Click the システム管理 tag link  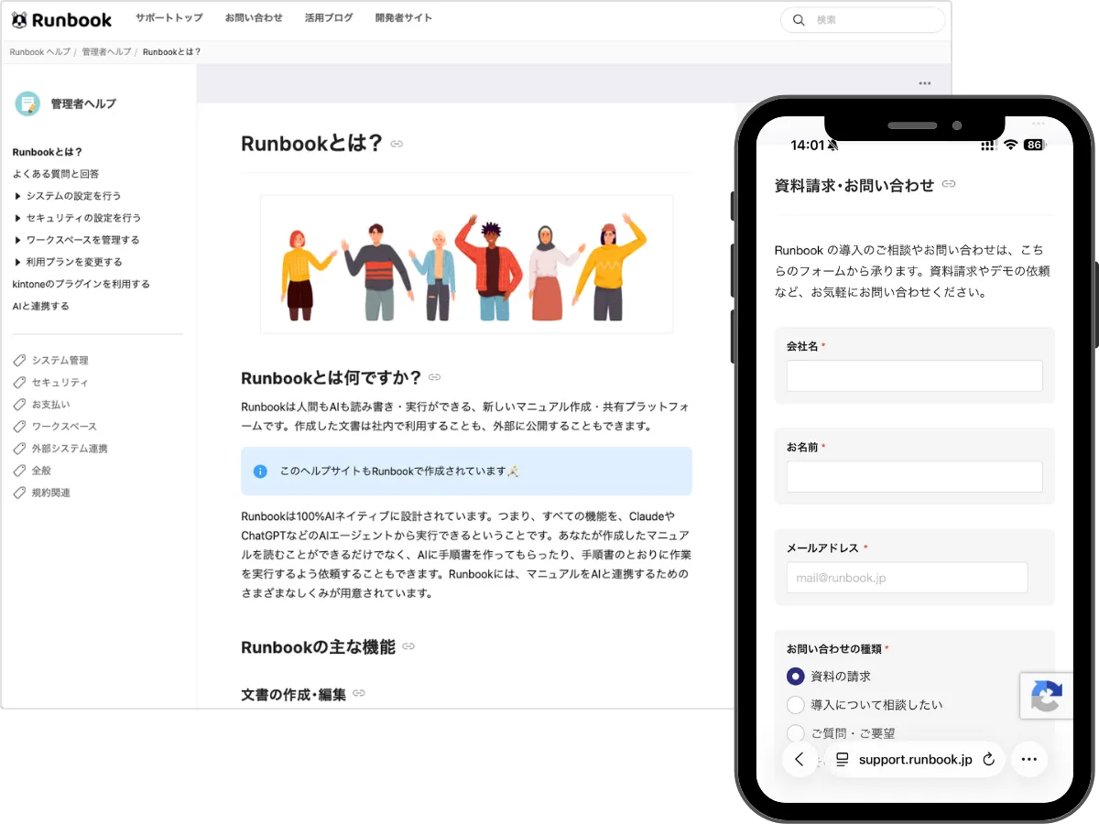coord(60,361)
